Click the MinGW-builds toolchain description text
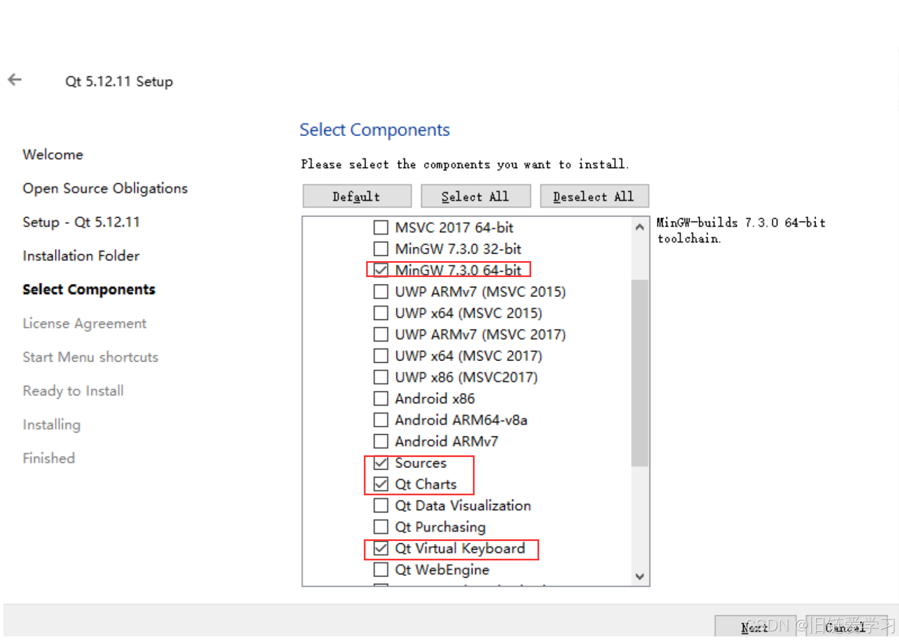This screenshot has height=641, width=899. 741,230
